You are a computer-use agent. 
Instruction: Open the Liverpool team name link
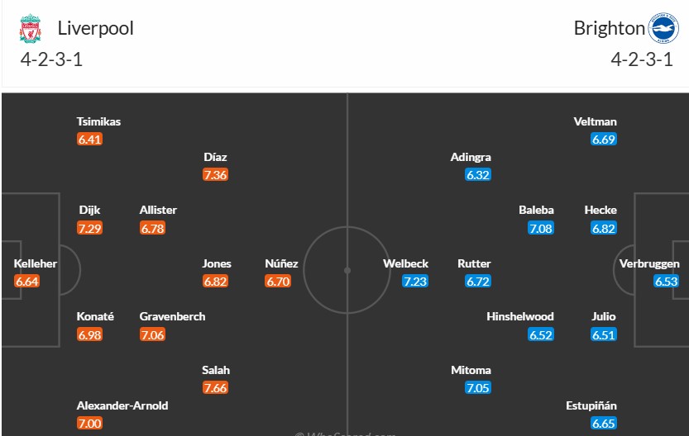click(x=95, y=28)
